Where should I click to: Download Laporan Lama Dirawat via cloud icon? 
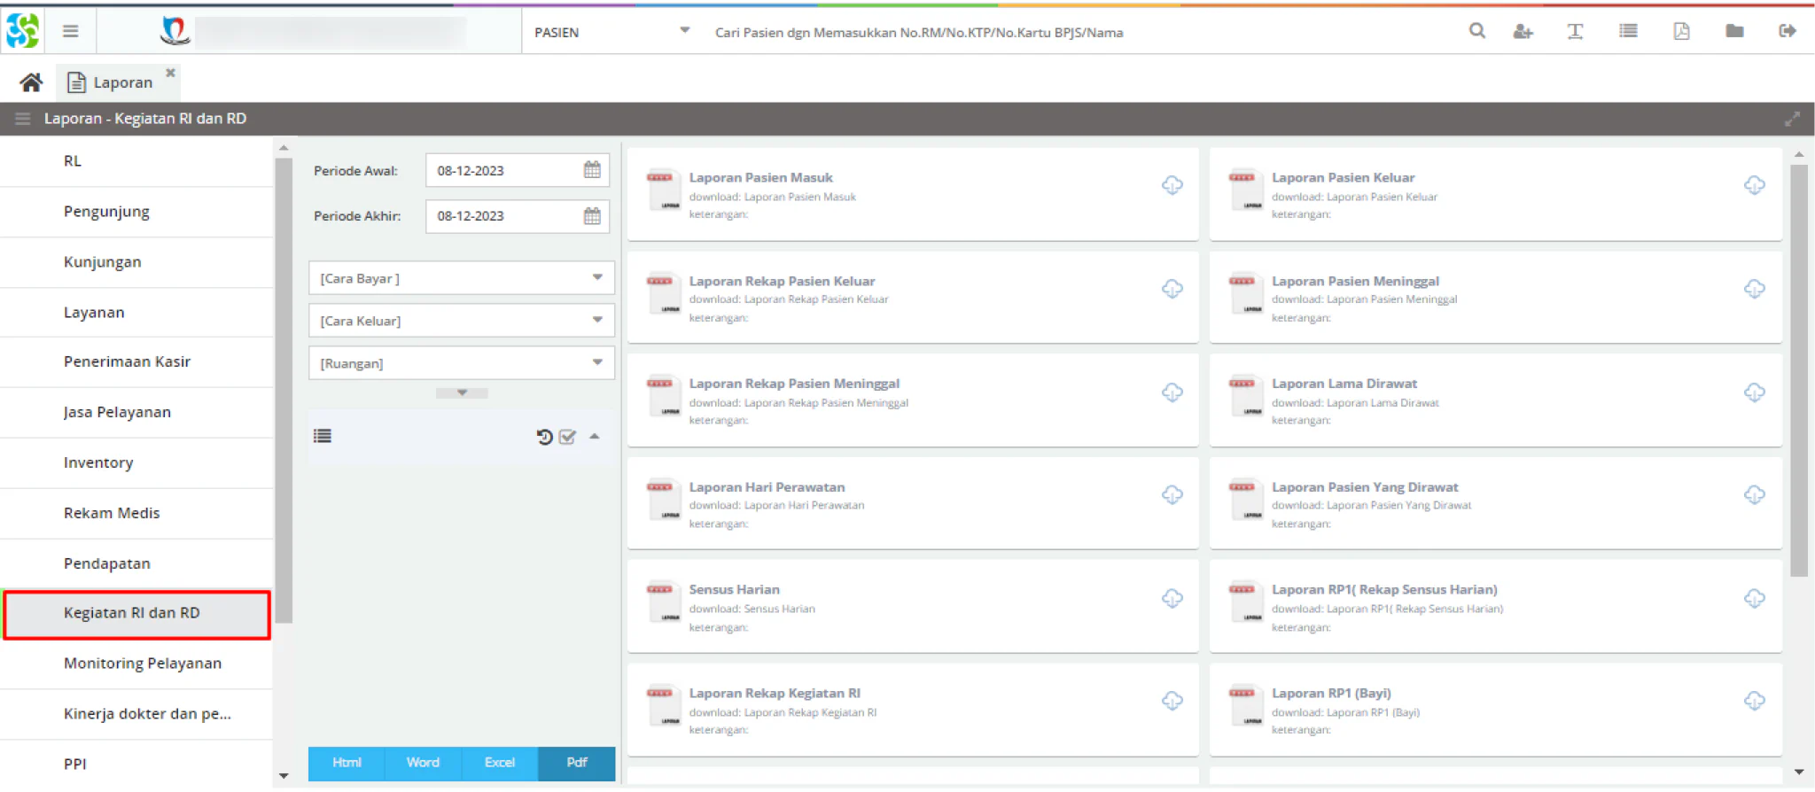pos(1754,392)
